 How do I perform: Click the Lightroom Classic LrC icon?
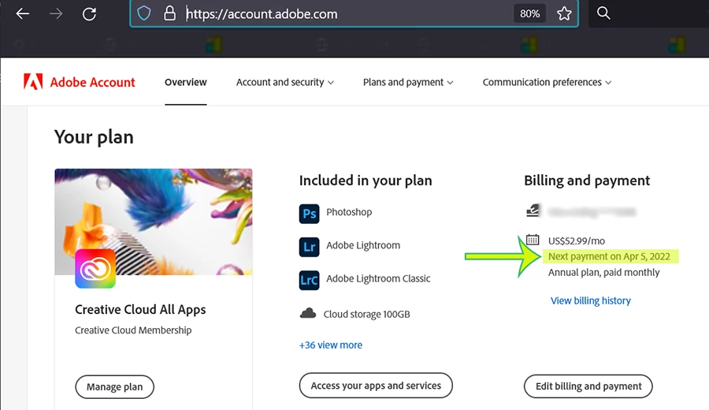tap(310, 280)
